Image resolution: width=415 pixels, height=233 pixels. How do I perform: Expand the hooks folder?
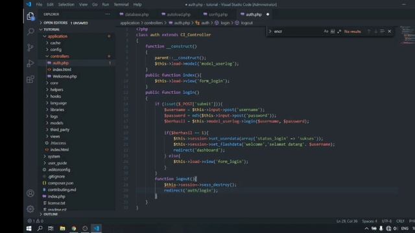(x=56, y=96)
